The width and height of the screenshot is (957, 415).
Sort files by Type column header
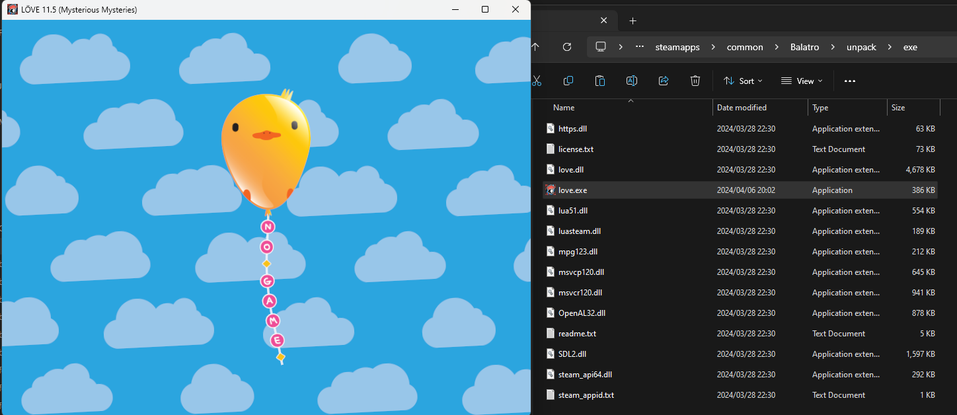(x=820, y=107)
